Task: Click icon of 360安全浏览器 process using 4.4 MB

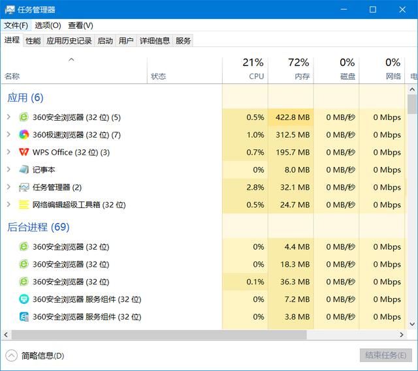Action: [24, 246]
